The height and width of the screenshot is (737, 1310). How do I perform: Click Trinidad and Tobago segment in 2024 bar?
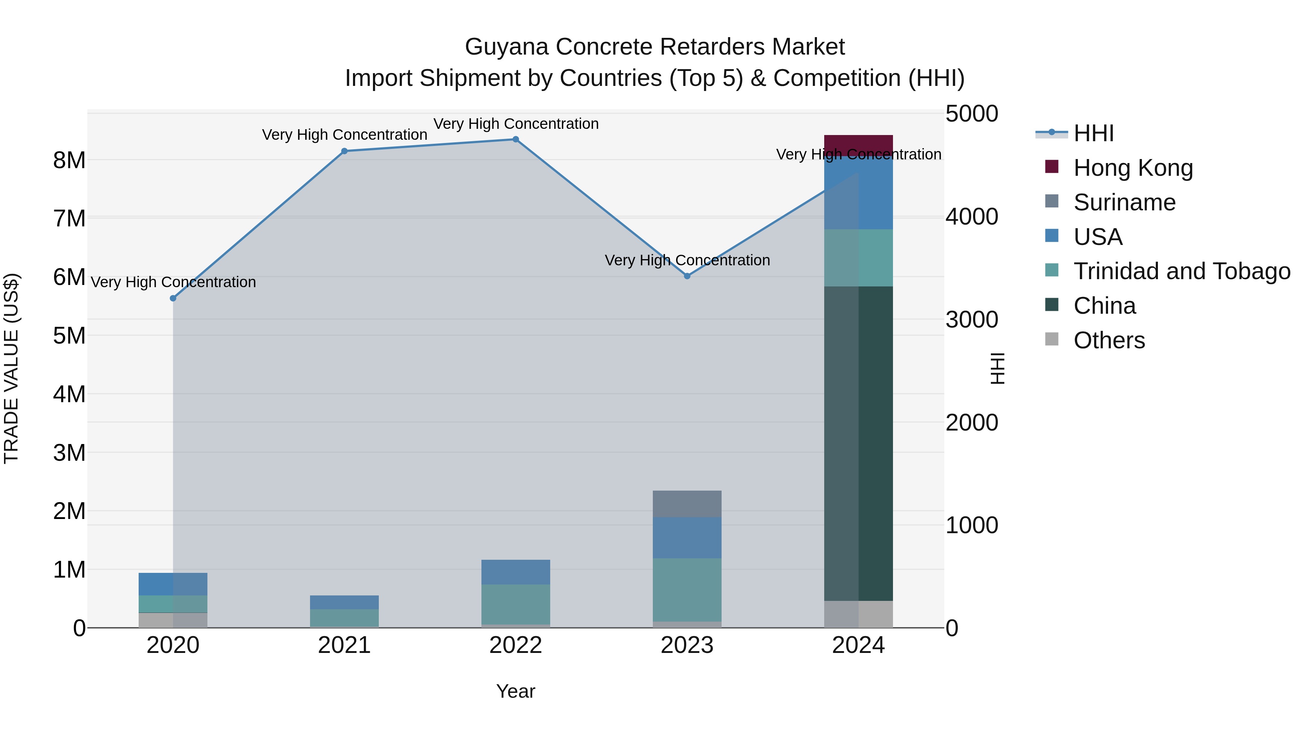[x=858, y=258]
